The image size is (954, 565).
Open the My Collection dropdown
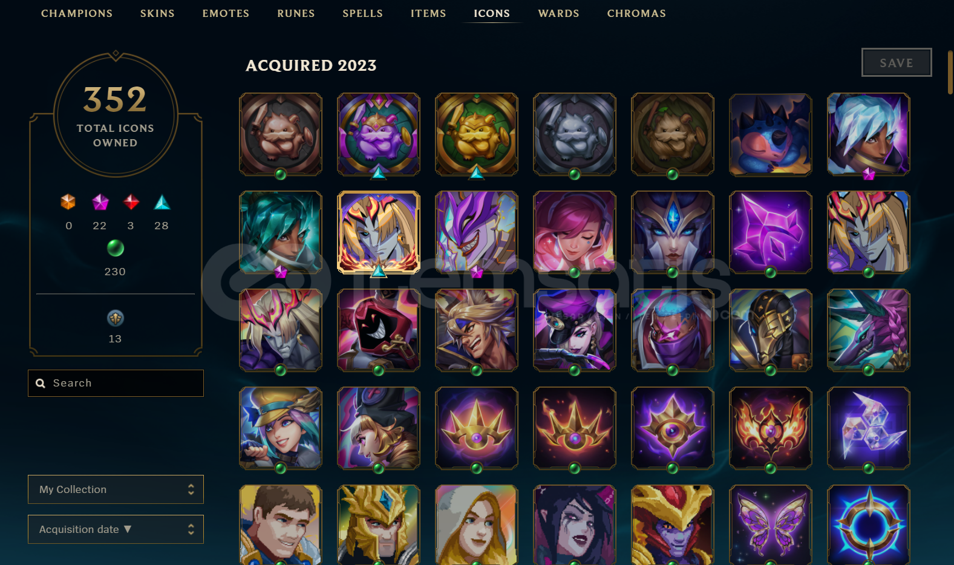pyautogui.click(x=116, y=489)
